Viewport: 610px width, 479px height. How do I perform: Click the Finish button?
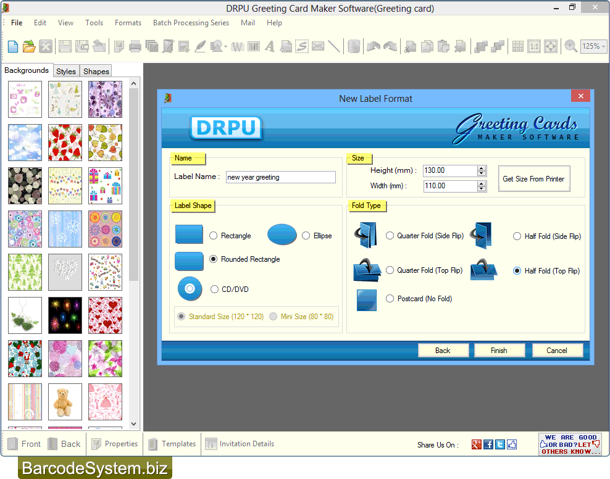(x=499, y=351)
